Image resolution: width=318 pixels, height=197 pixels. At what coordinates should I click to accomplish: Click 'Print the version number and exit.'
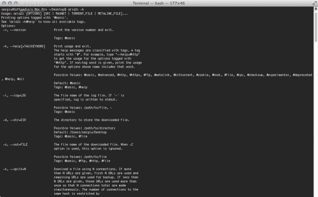(x=84, y=30)
